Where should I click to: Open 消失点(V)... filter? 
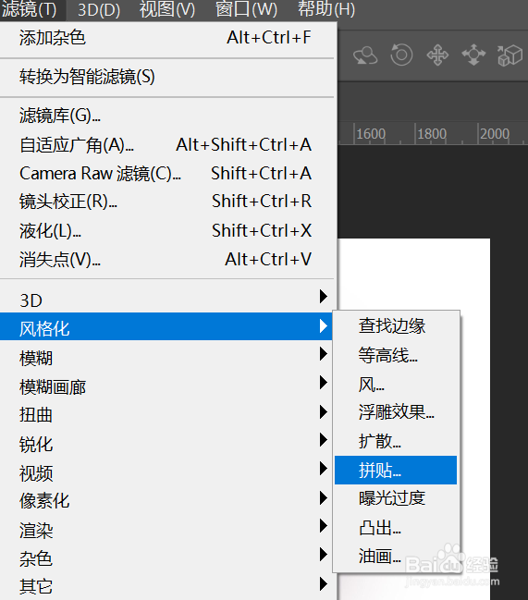point(167,260)
